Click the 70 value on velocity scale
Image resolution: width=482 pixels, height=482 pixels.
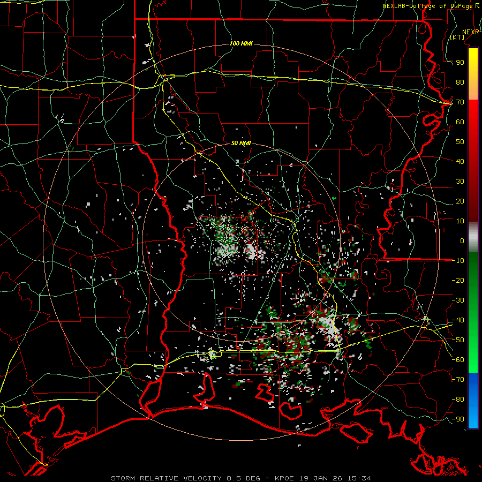[x=460, y=102]
